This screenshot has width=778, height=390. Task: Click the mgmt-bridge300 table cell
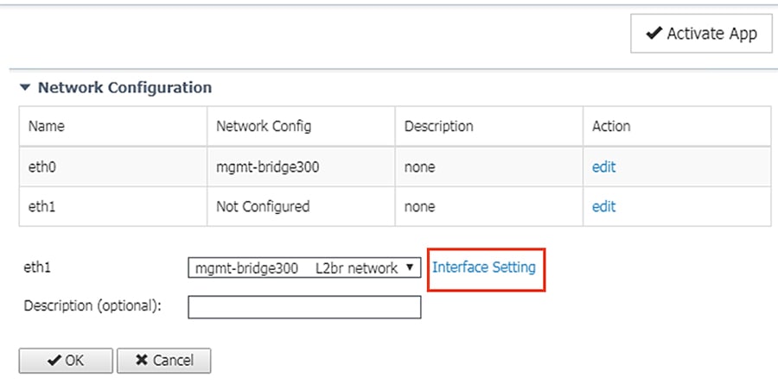[301, 167]
